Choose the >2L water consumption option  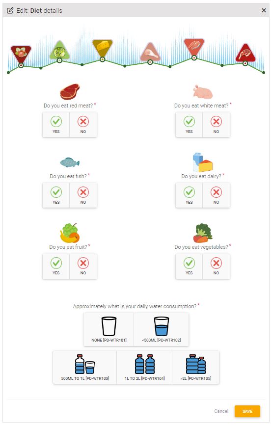(x=195, y=367)
